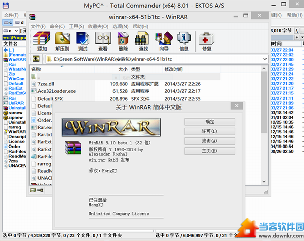This screenshot has width=304, height=241.
Task: Click WinRAR file list scrollbar thumb
Action: [x=264, y=103]
